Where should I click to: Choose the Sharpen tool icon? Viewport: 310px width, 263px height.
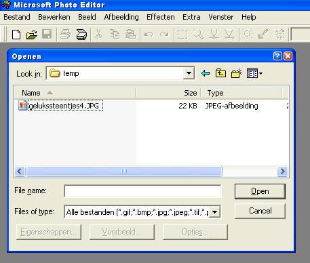pos(229,35)
